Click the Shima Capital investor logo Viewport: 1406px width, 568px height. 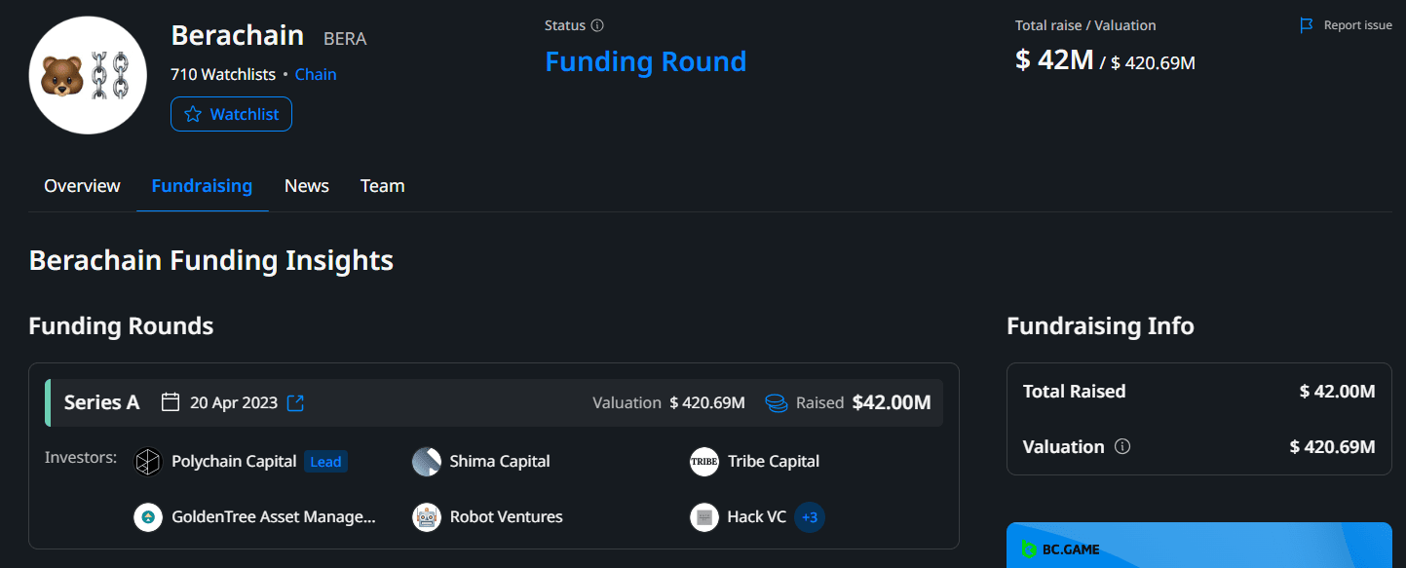[426, 461]
